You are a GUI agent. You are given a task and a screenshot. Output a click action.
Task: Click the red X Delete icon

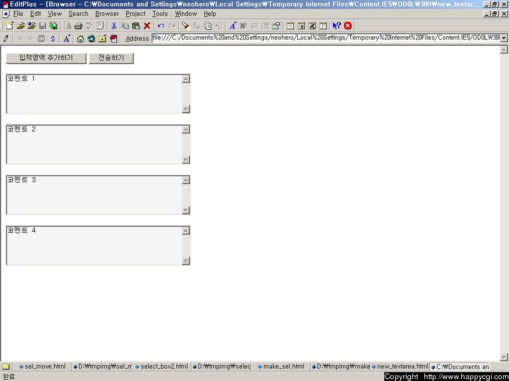(147, 26)
